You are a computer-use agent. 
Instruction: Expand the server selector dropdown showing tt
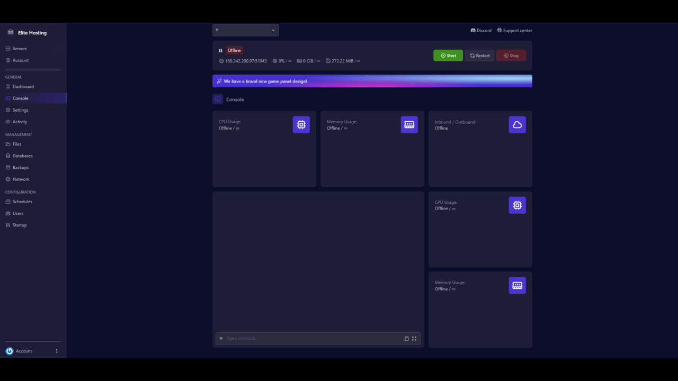click(x=245, y=30)
